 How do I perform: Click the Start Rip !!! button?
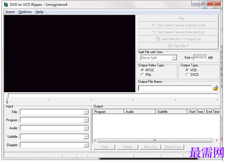[178, 46]
